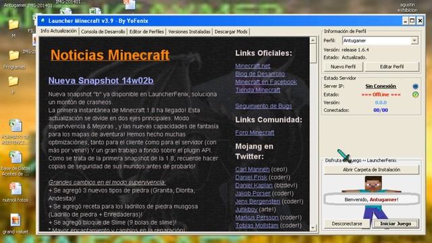The width and height of the screenshot is (432, 243).
Task: Click the 00/00 Conectados value
Action: [381, 110]
